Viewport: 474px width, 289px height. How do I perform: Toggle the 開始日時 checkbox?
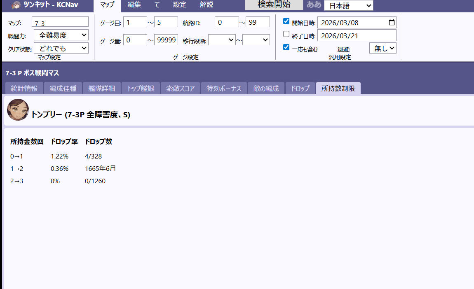tap(286, 21)
